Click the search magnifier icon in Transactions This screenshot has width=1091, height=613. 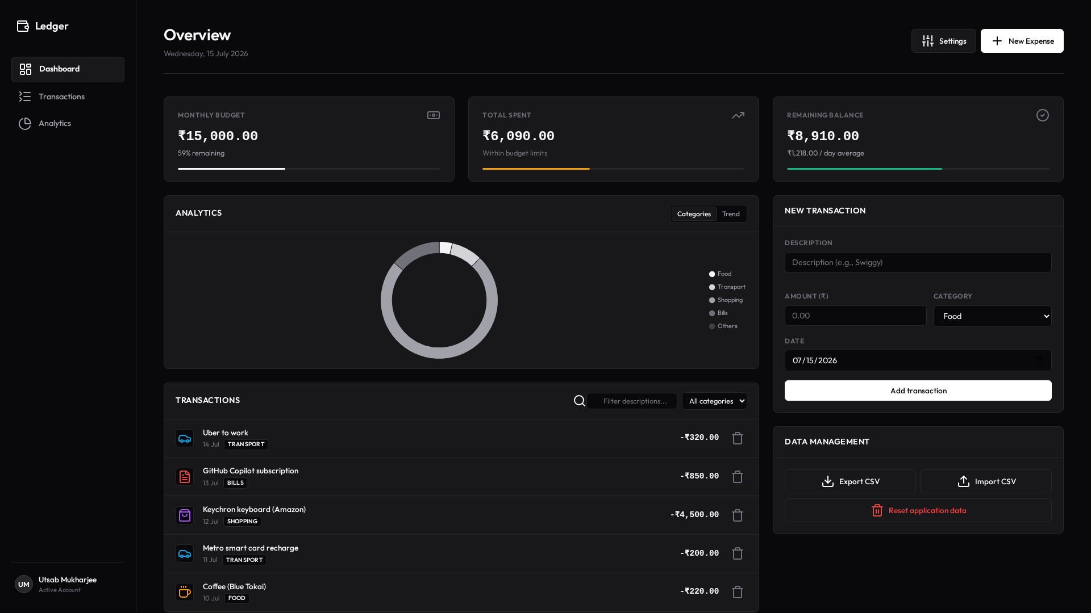(580, 401)
